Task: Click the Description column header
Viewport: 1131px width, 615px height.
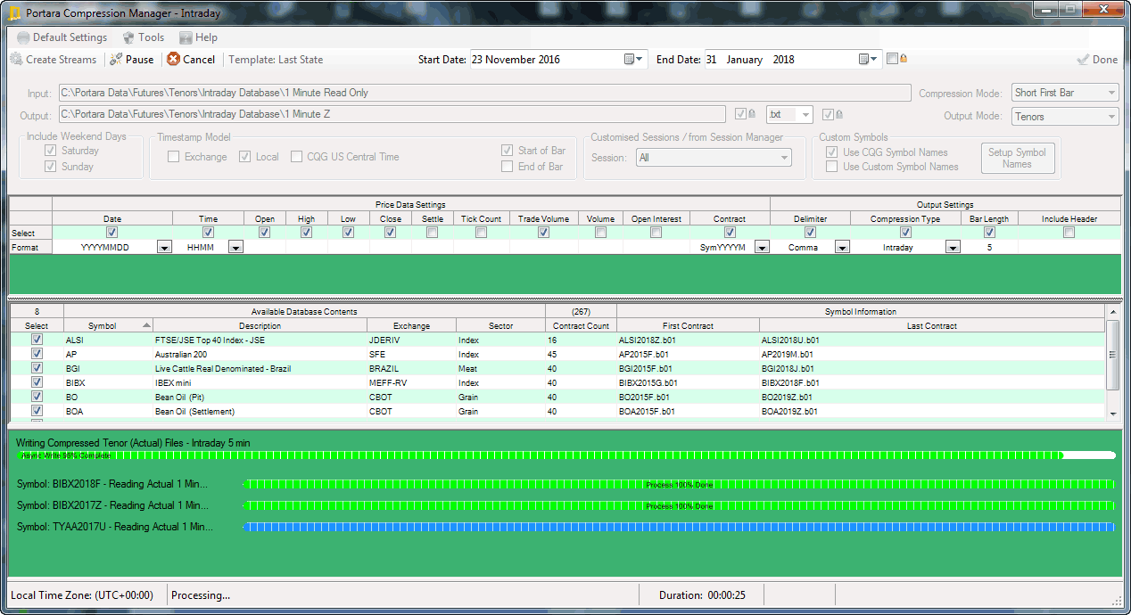Action: [x=260, y=326]
